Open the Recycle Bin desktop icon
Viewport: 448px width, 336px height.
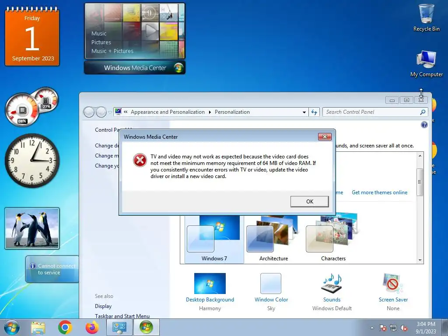(426, 17)
